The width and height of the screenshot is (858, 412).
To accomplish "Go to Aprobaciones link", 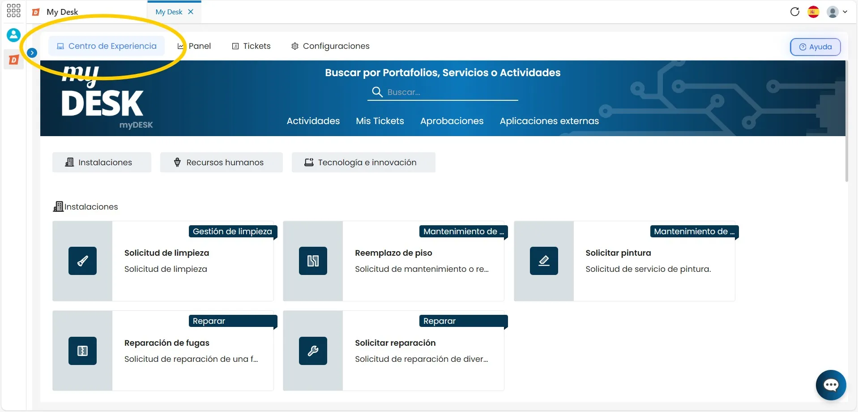I will tap(452, 121).
